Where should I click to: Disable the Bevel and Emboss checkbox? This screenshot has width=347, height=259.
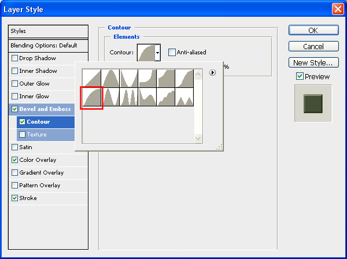[14, 109]
